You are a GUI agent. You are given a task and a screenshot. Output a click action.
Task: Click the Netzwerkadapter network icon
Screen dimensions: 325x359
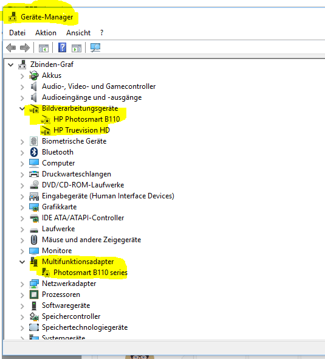pos(34,284)
